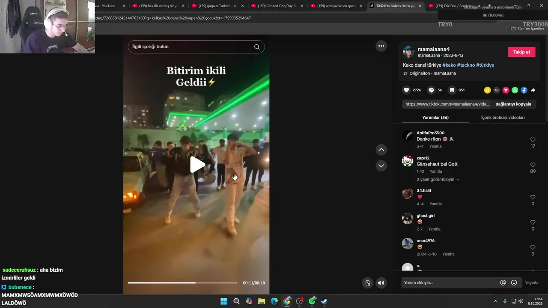548x308 pixels.
Task: Show hidden system tray icons chevron
Action: point(496,301)
